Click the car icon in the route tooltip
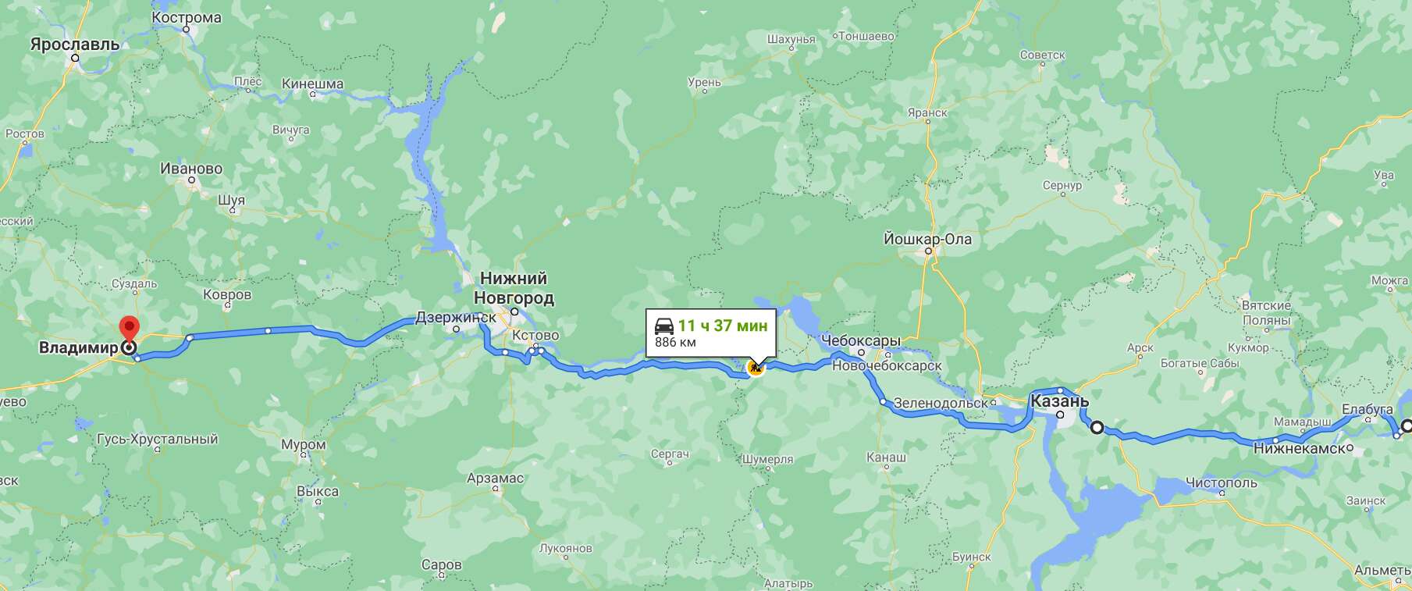 [x=664, y=326]
